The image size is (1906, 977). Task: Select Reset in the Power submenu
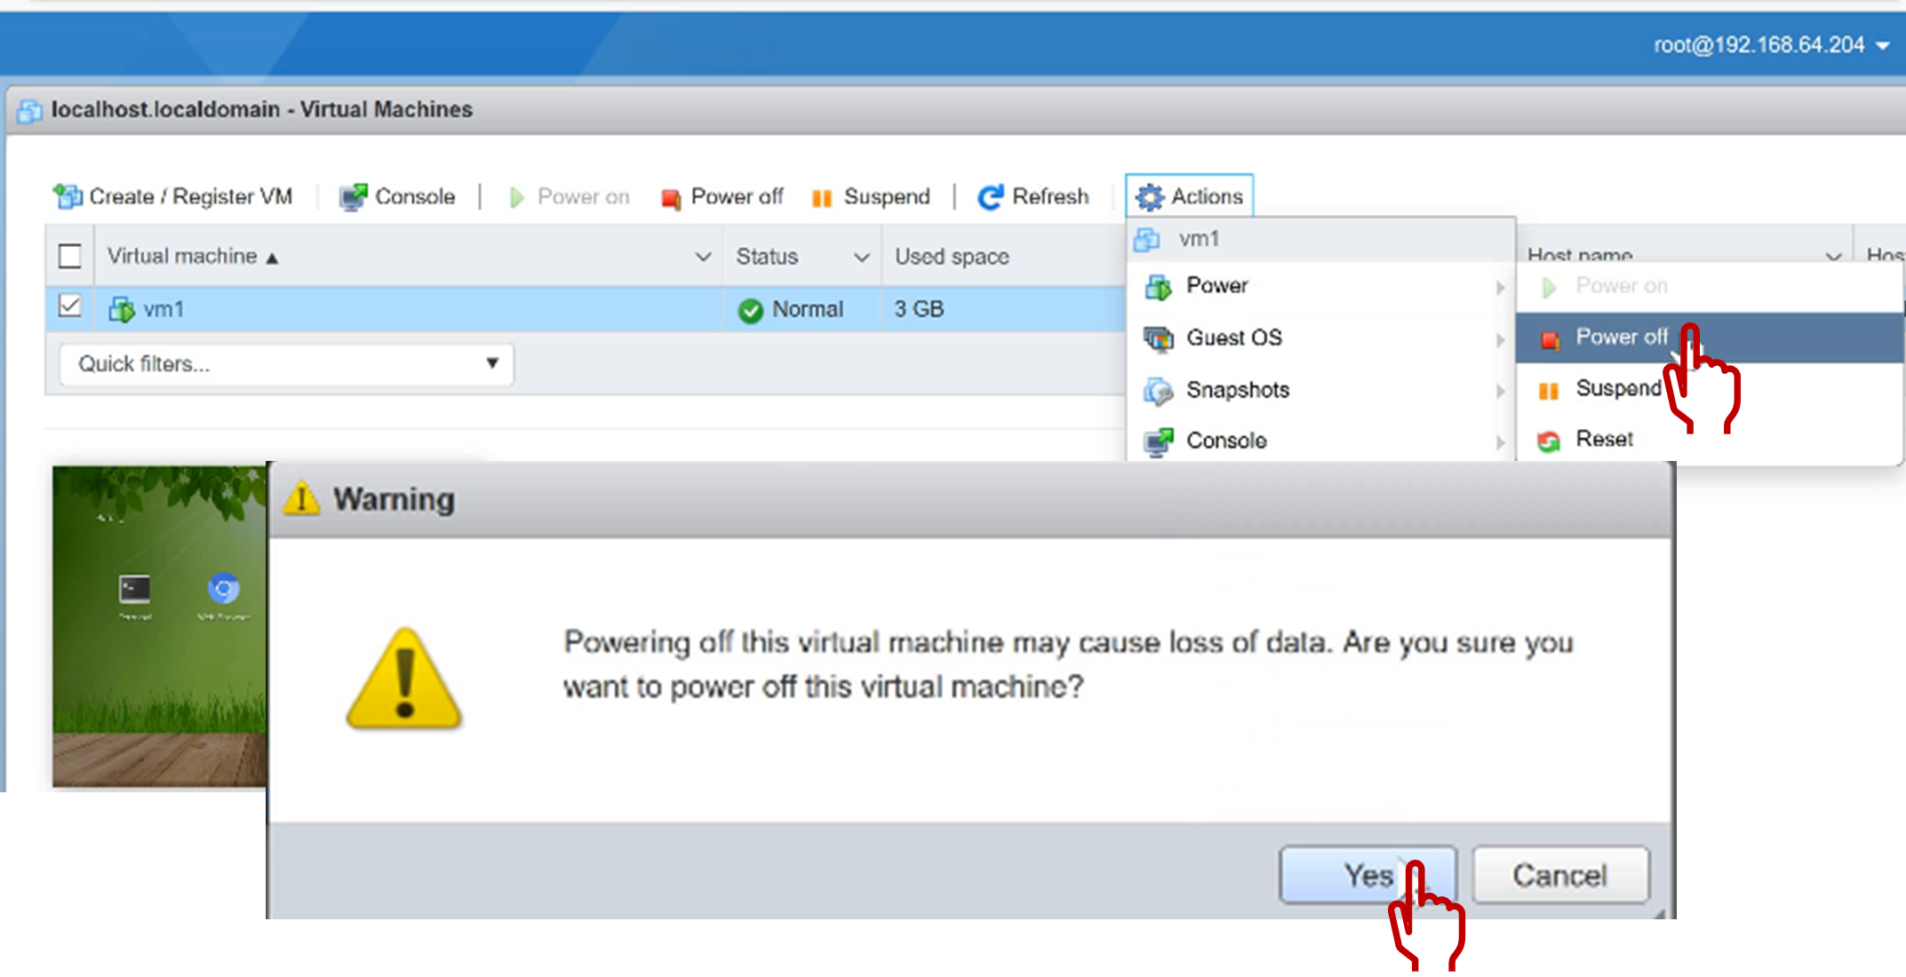(1709, 439)
